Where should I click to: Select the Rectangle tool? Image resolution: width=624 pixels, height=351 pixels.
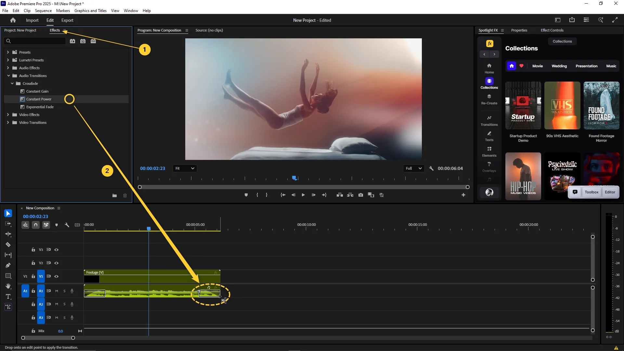click(x=8, y=276)
